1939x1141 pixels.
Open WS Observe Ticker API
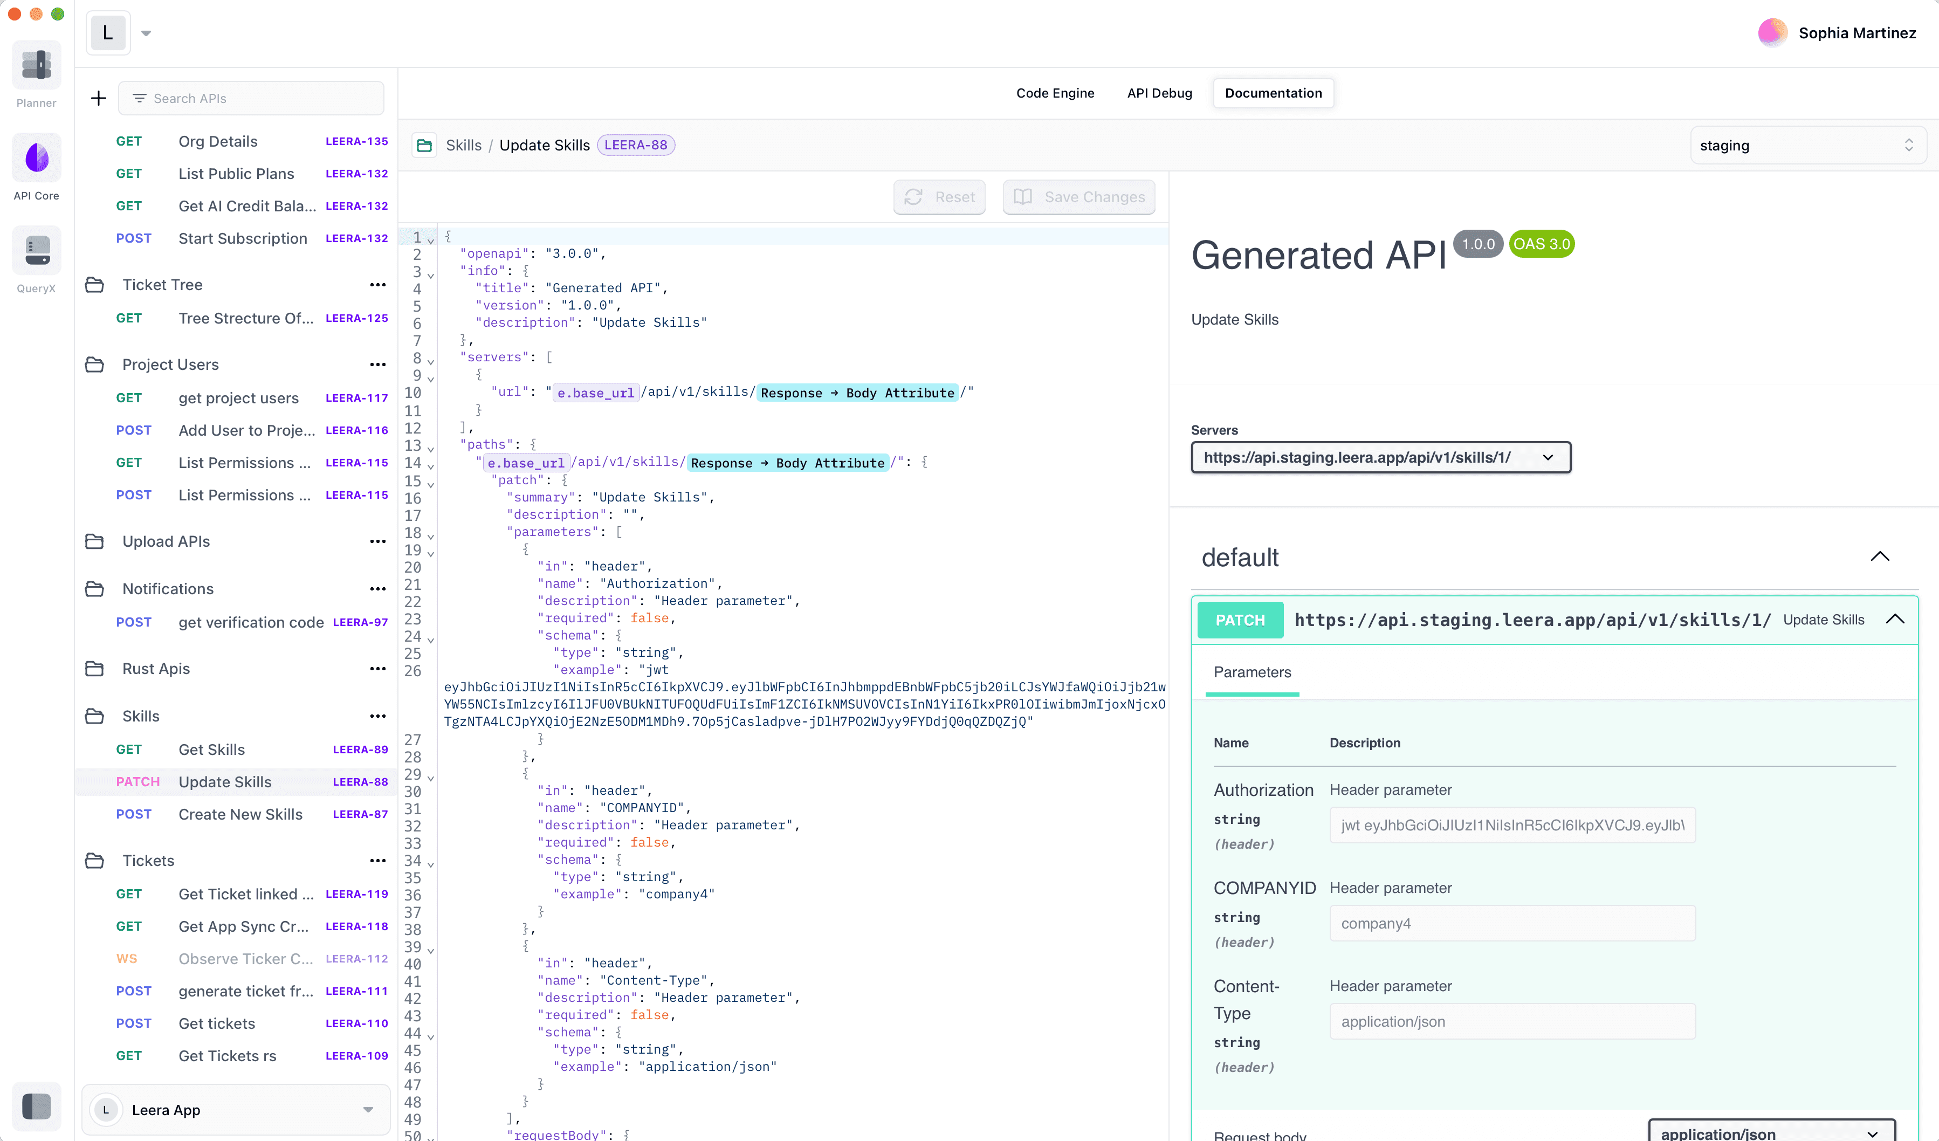pos(237,959)
